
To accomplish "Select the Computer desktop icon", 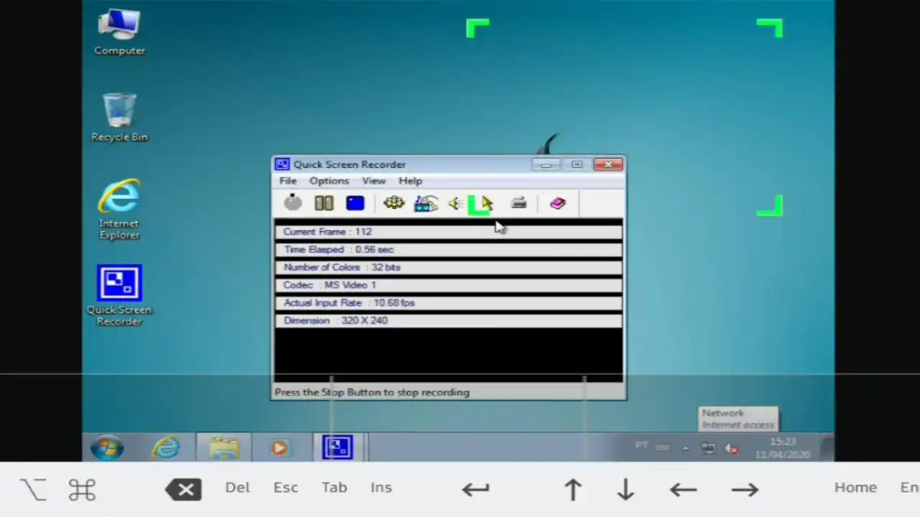I will point(119,32).
